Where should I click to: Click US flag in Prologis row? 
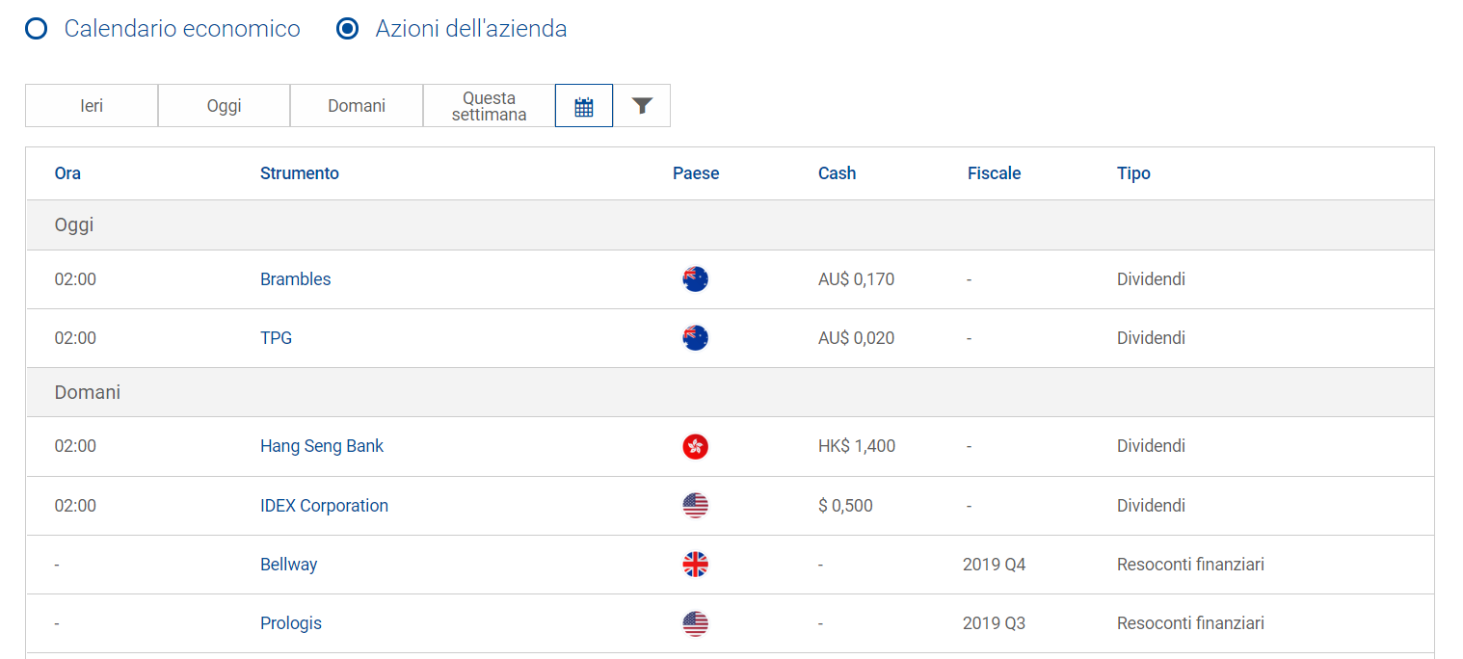point(695,623)
